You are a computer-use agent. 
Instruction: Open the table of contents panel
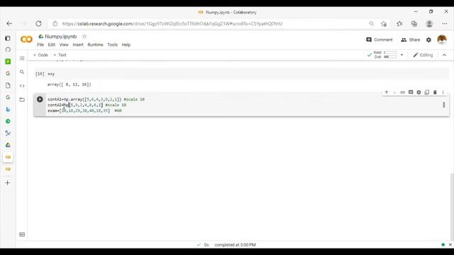tap(22, 58)
